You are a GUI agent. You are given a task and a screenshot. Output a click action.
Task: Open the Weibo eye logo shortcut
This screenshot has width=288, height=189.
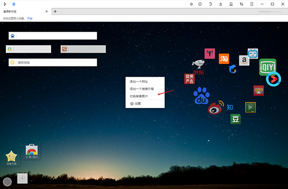[216, 107]
